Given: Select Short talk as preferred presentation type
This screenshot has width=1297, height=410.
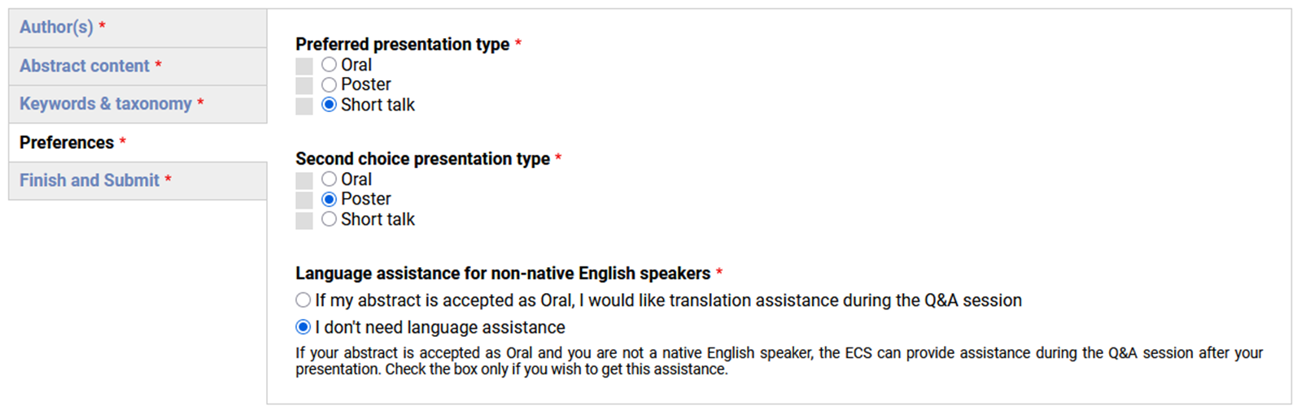Looking at the screenshot, I should 329,105.
